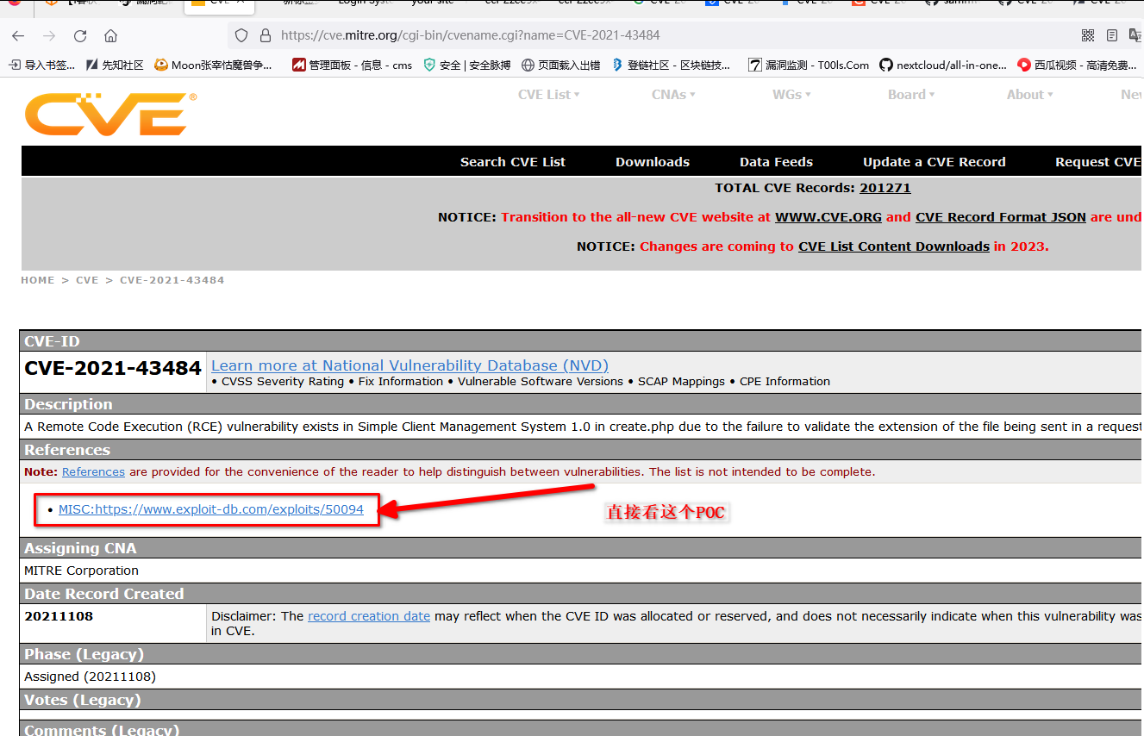Select Search CVE List menu item

[512, 162]
